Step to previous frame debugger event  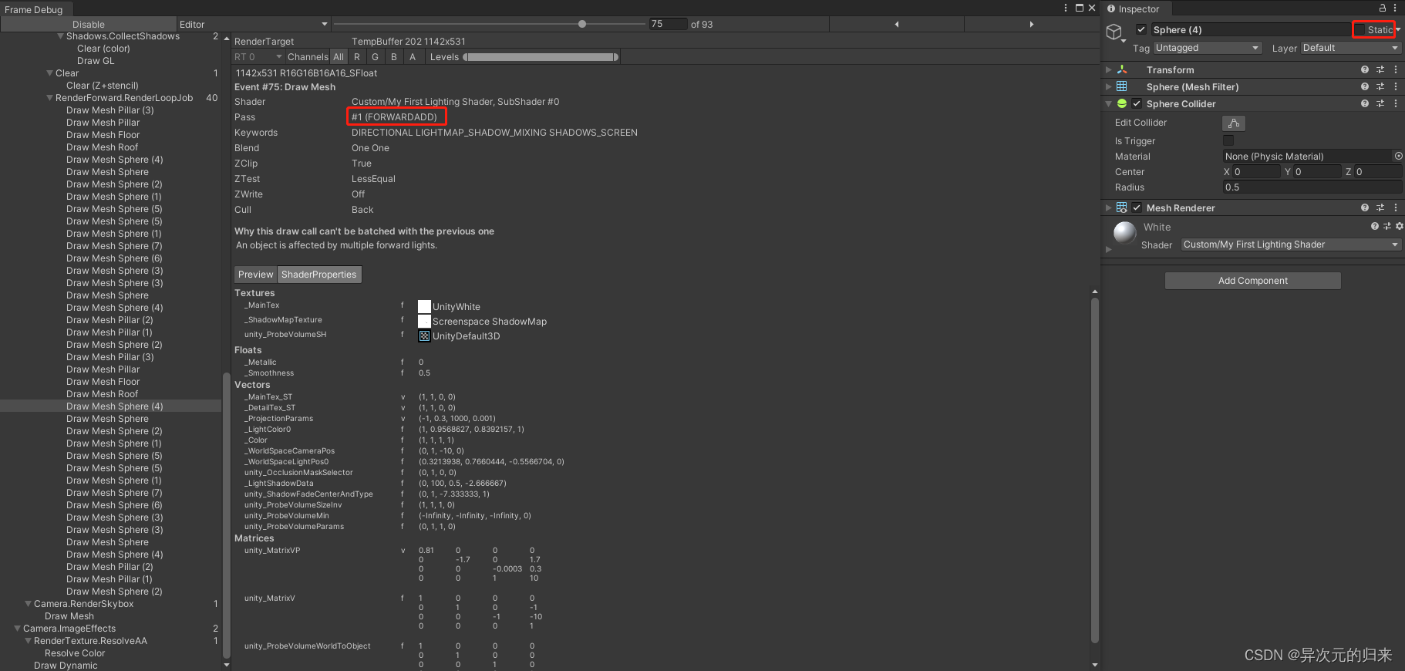(x=896, y=24)
